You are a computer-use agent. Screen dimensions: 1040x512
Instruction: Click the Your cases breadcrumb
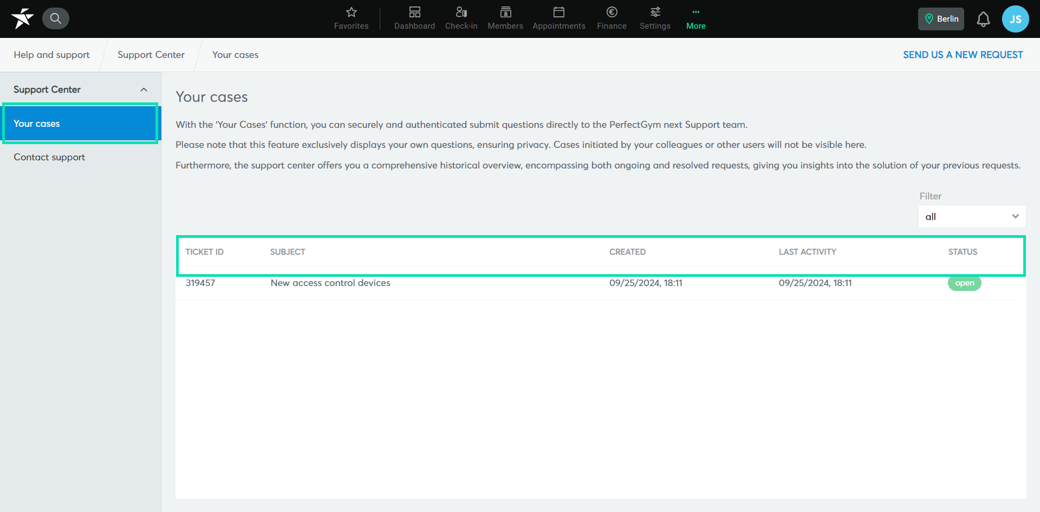click(235, 55)
